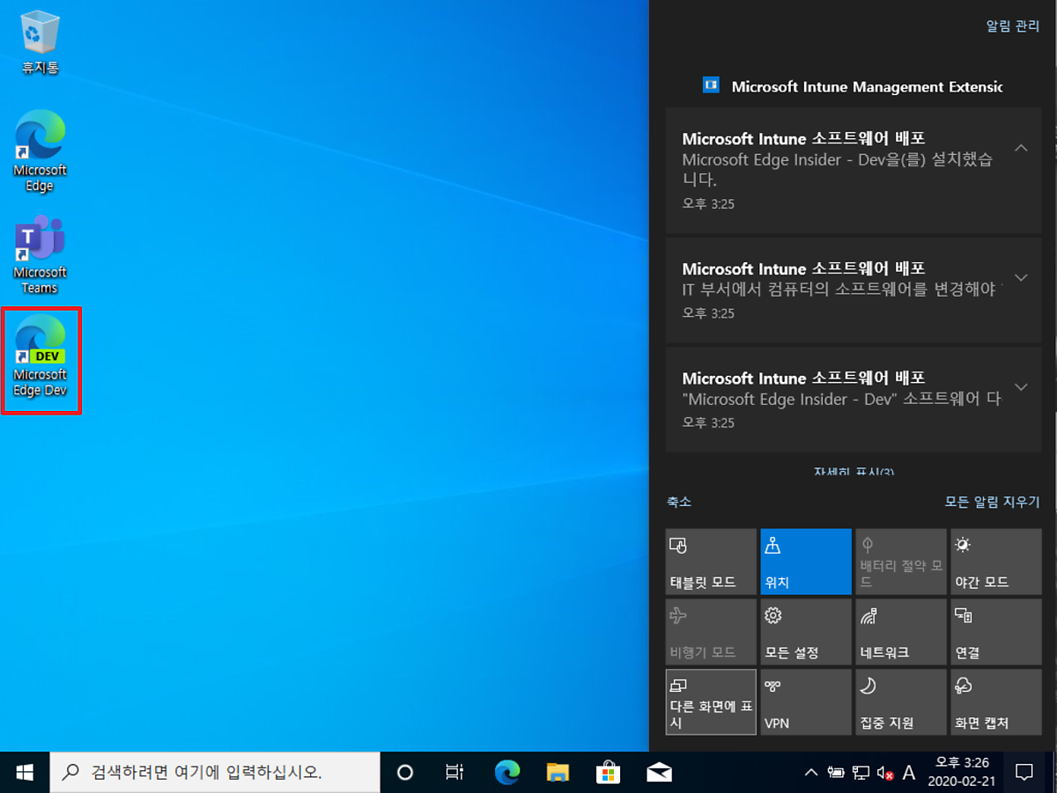This screenshot has height=793, width=1057.
Task: Open the 네트워크 quick action
Action: pos(901,632)
